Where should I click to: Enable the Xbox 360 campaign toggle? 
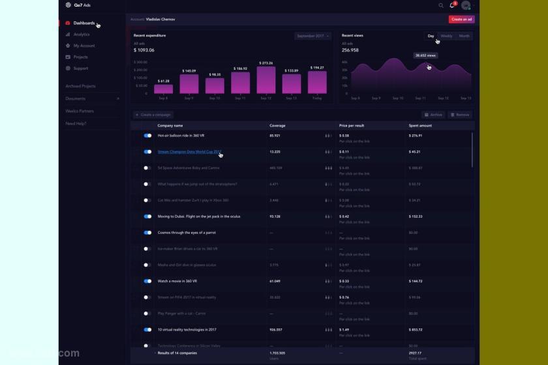[x=147, y=201]
